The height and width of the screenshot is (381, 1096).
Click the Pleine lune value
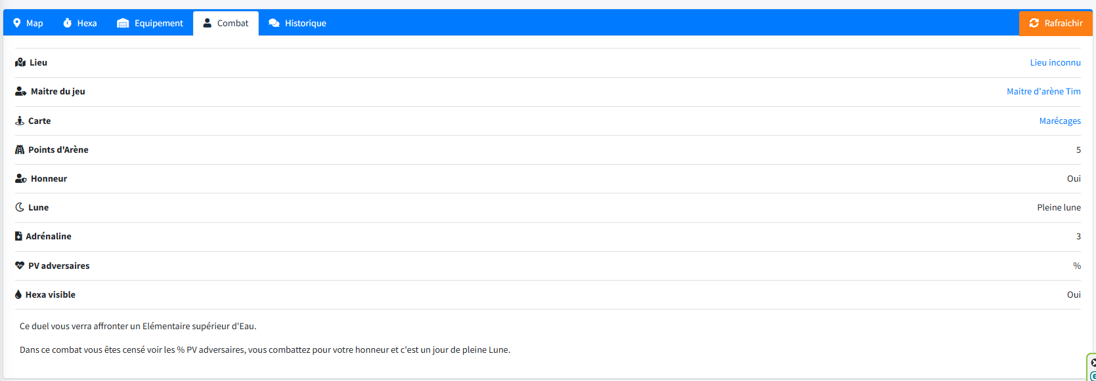[1059, 208]
